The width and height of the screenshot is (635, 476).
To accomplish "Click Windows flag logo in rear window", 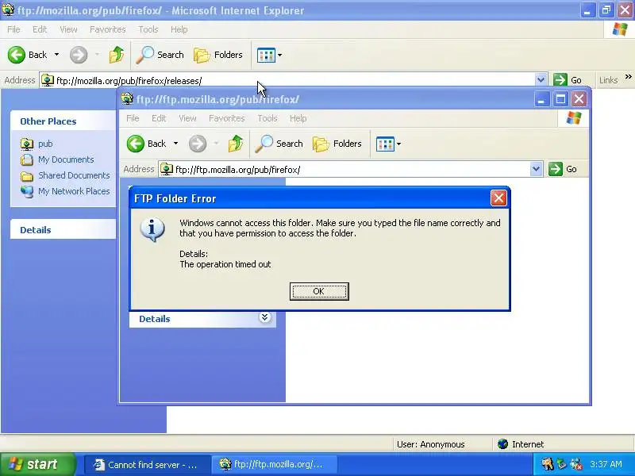I will (x=620, y=29).
